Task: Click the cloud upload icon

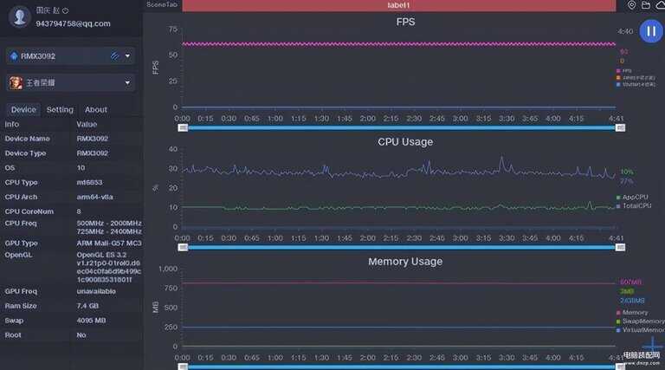Action: pyautogui.click(x=661, y=5)
